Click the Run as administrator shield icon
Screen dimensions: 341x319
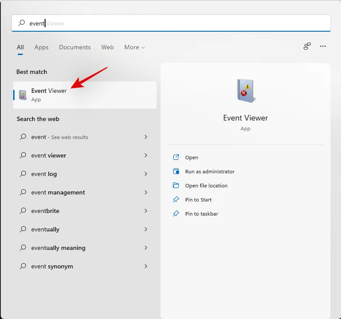(176, 171)
